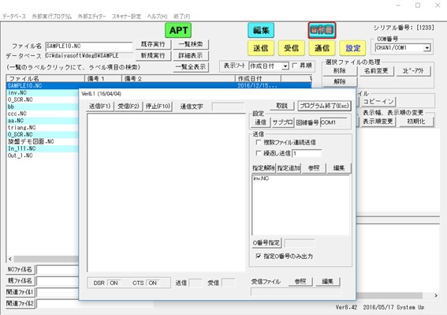This screenshot has width=447, height=315.
Task: Click the O番号指定 button
Action: coord(266,242)
